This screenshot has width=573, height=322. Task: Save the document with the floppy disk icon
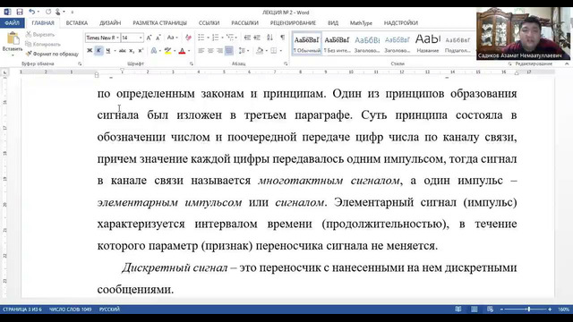[x=20, y=12]
